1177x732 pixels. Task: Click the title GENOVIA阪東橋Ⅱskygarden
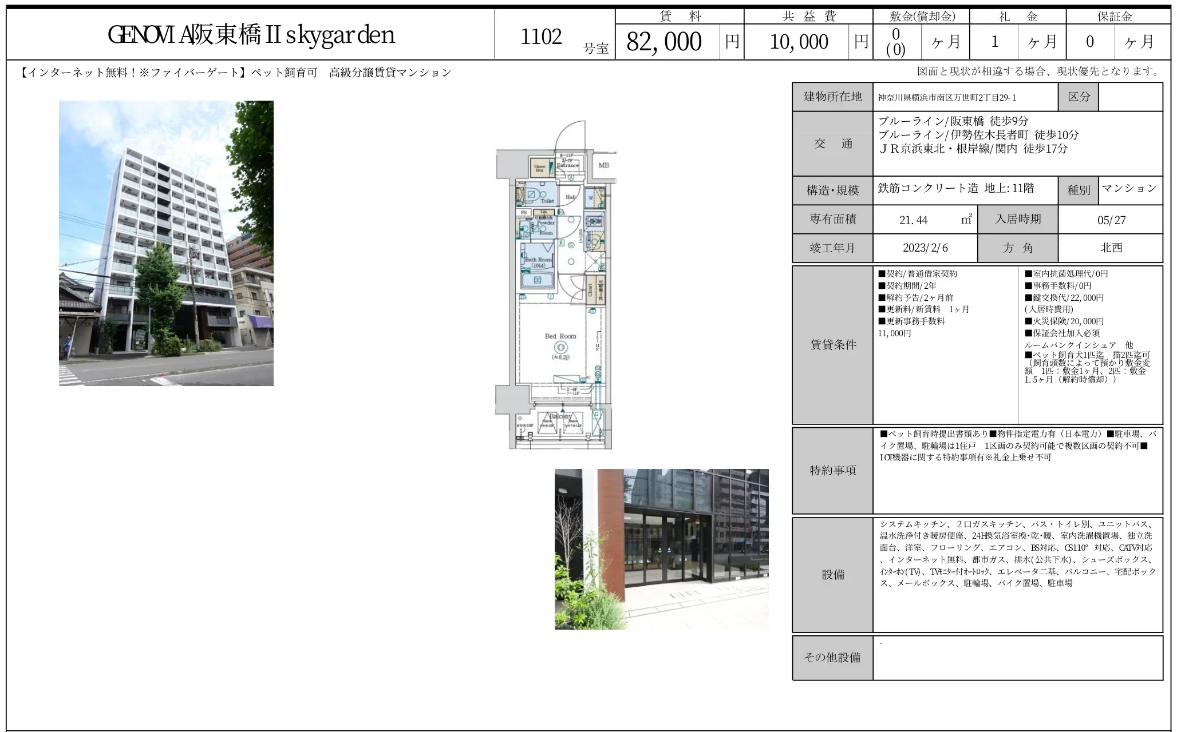click(251, 35)
